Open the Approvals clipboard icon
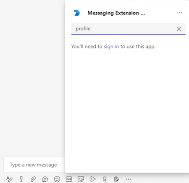Screen dimensions: 189x183 pyautogui.click(x=116, y=179)
